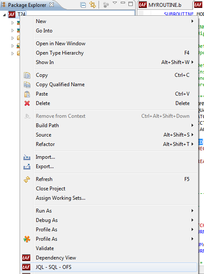This screenshot has height=274, width=204.
Task: Expand the New submenu arrow
Action: tap(192, 21)
